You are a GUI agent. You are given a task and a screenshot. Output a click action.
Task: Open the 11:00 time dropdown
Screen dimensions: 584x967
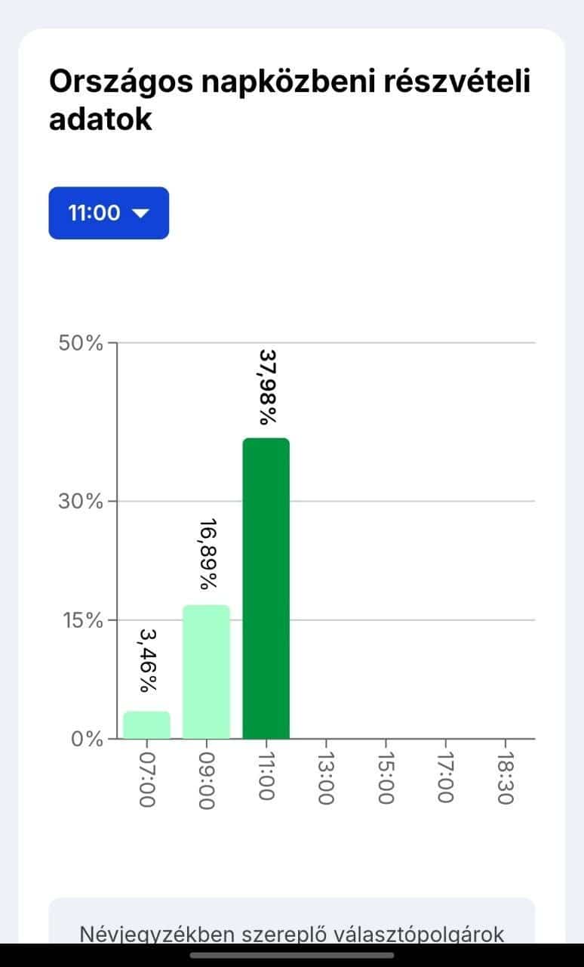108,213
